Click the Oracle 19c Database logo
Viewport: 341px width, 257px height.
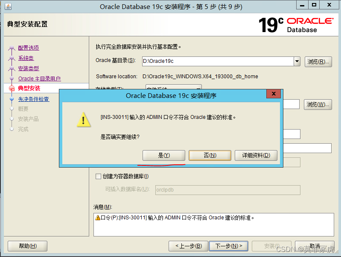(296, 25)
